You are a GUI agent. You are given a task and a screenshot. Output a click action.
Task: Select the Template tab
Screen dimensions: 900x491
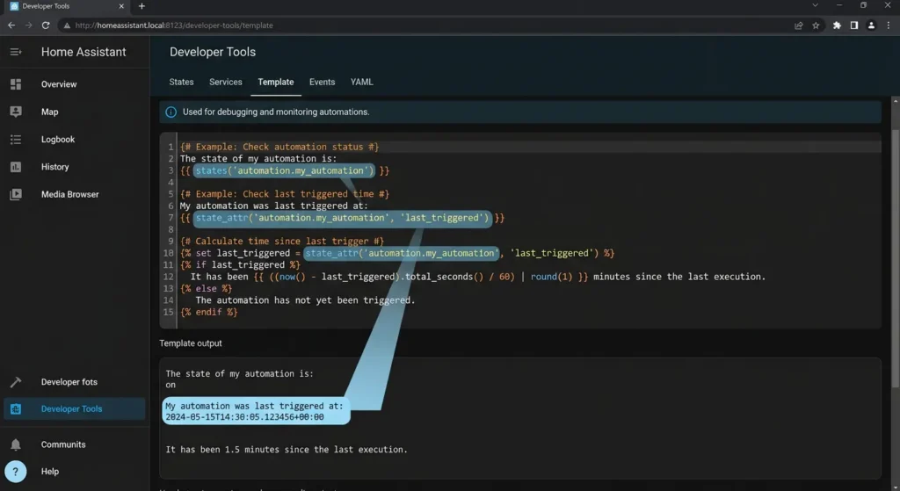point(275,82)
